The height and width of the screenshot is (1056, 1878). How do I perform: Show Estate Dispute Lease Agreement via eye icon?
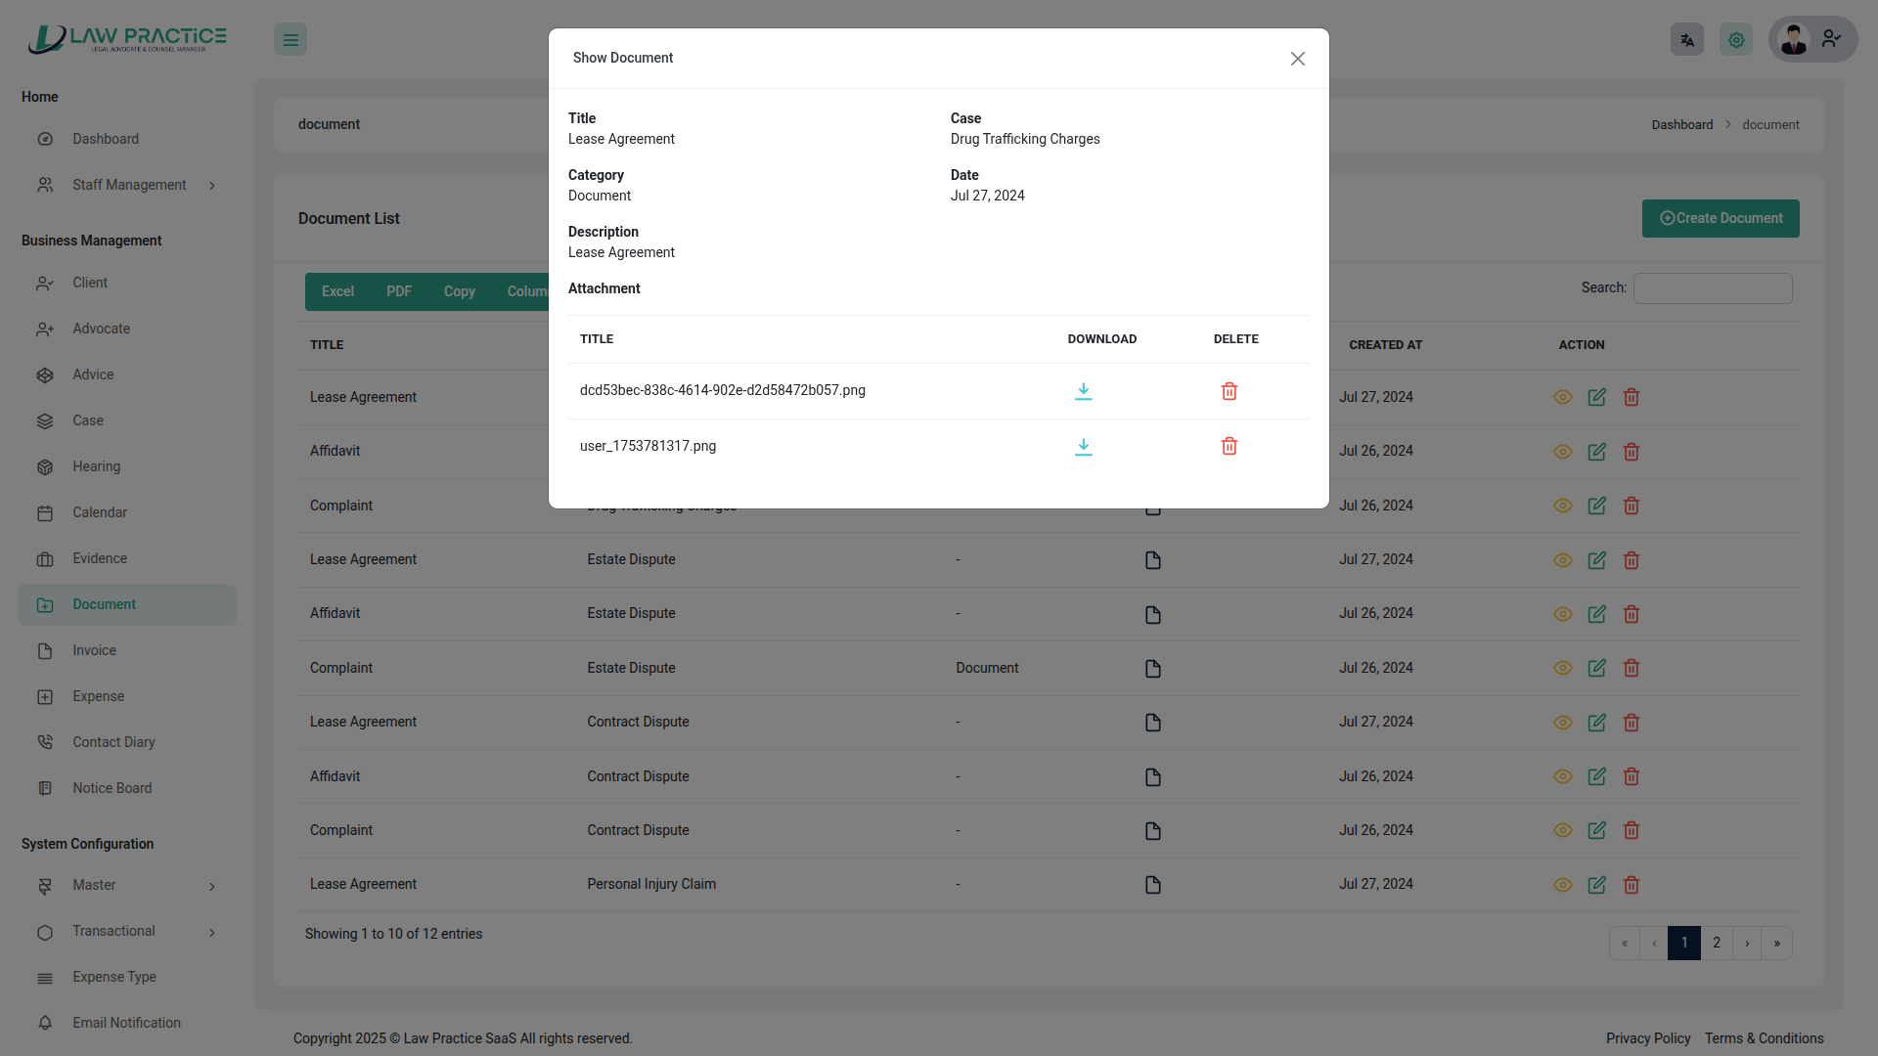pos(1562,560)
